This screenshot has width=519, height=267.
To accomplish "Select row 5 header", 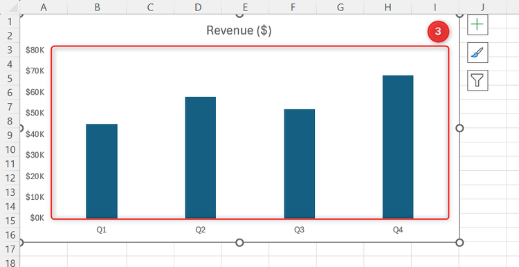I will (10, 78).
